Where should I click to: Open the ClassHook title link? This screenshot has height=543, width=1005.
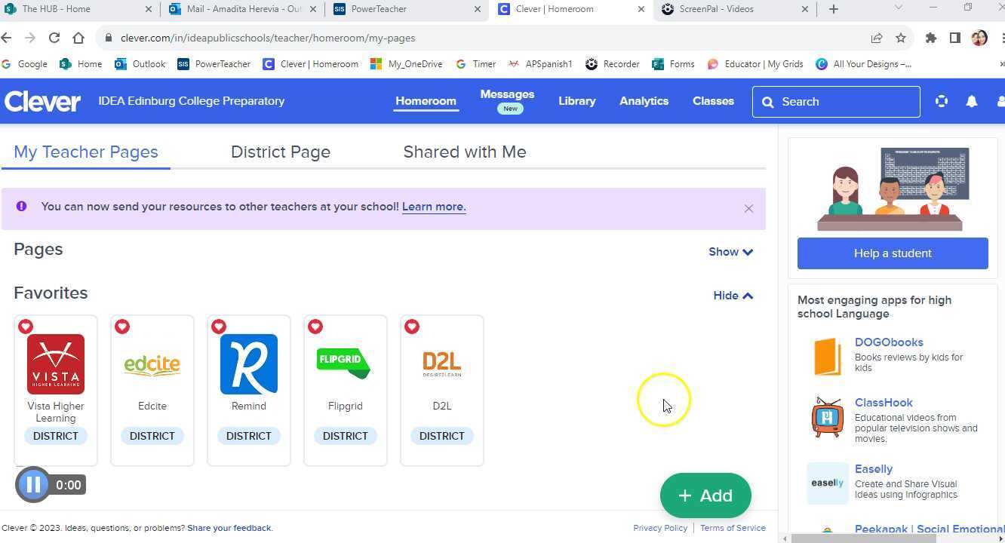point(884,403)
